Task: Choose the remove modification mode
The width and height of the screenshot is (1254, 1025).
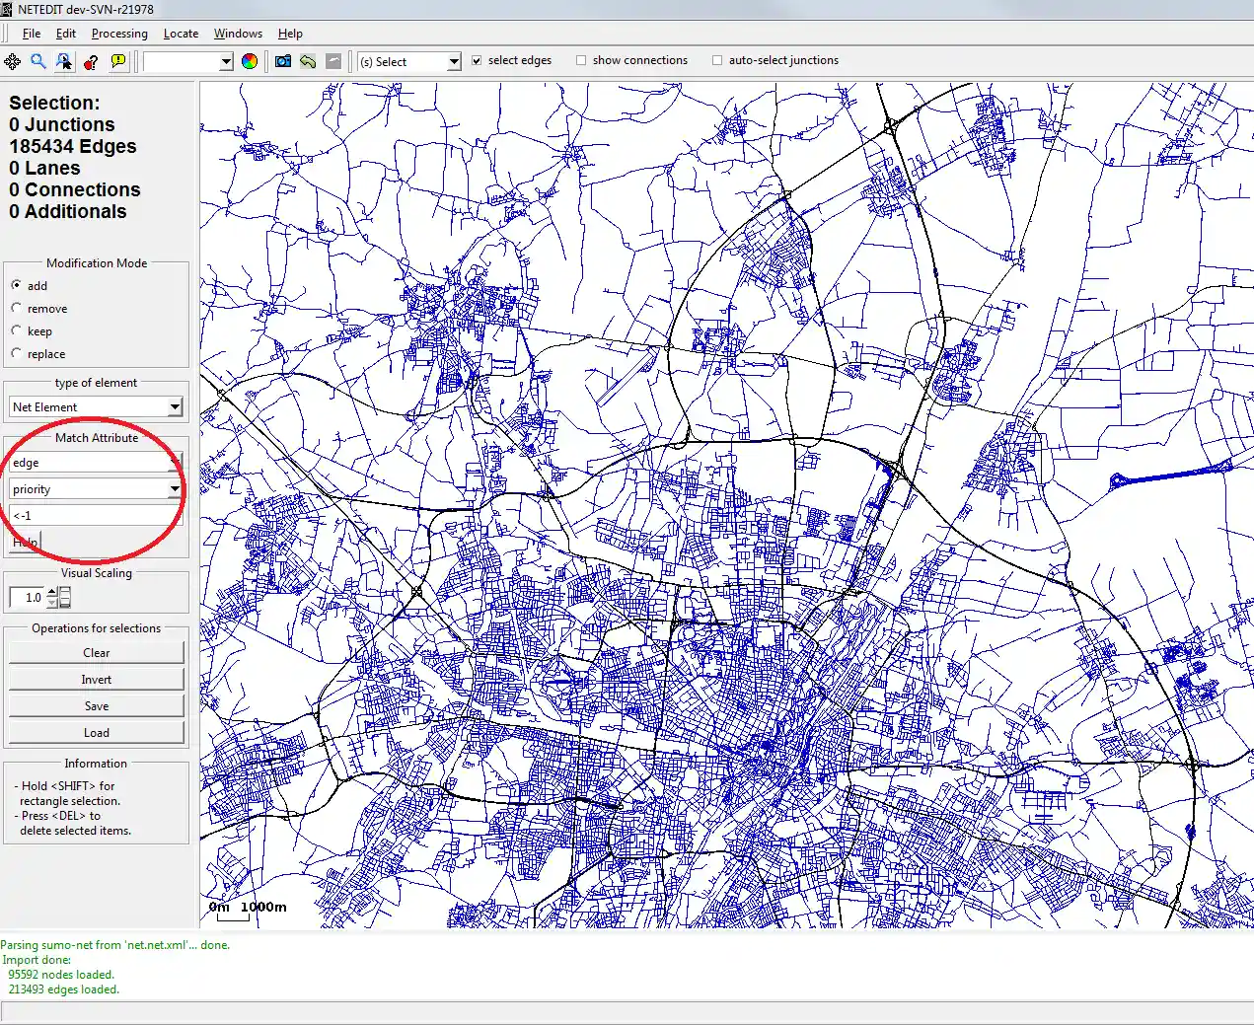Action: coord(17,309)
